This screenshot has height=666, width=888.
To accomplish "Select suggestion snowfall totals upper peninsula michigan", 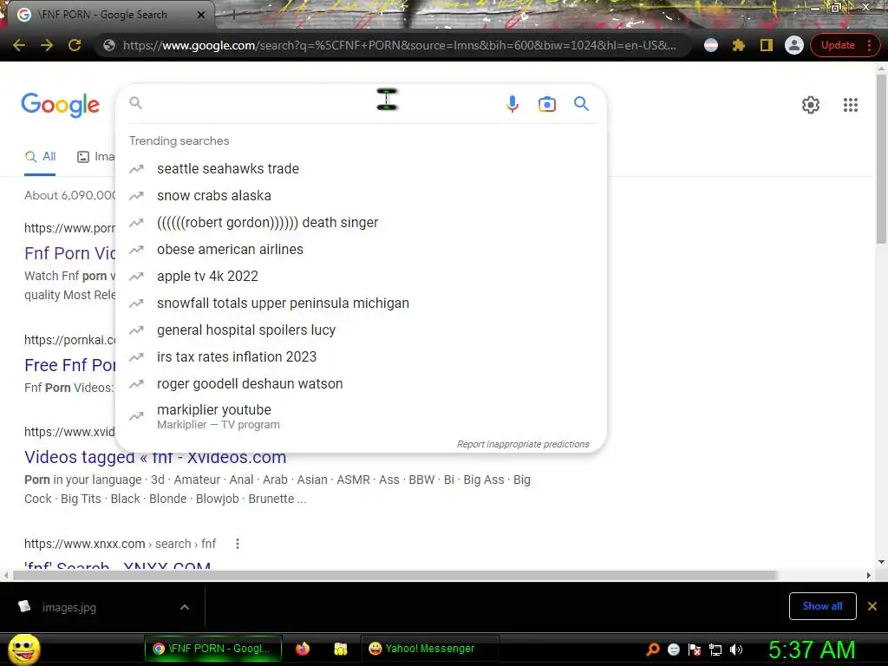I will [x=360, y=303].
